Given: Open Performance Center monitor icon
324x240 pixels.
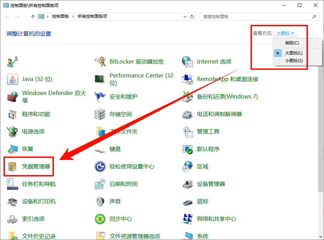Looking at the screenshot, I should (100, 79).
